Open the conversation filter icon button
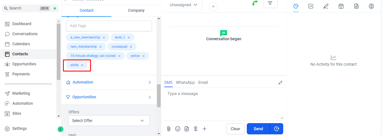 [270, 3]
